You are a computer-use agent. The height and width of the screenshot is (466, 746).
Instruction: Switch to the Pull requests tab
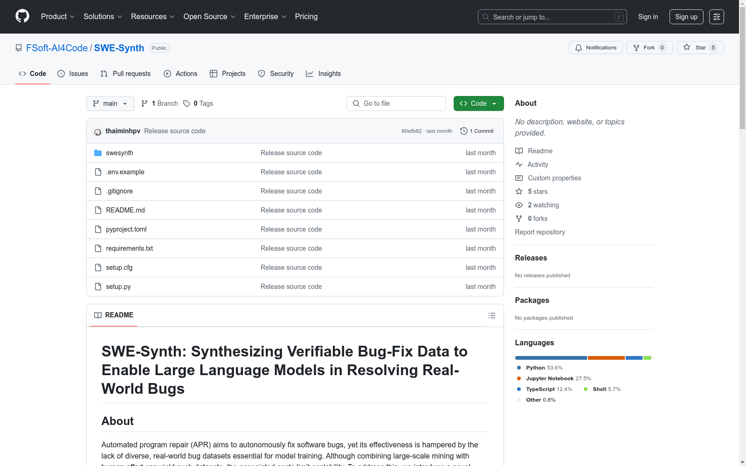point(125,74)
